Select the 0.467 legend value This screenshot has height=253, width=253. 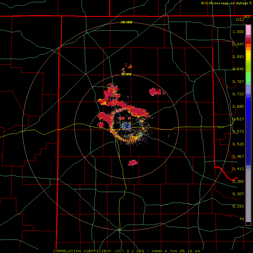tap(238, 156)
